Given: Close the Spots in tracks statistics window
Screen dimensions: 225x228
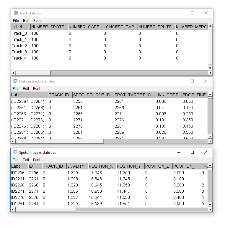Looking at the screenshot, I should click(x=206, y=152).
